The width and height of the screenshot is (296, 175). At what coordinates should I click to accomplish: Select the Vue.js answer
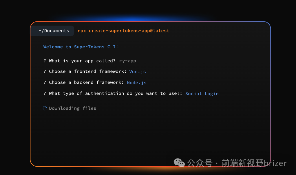(x=137, y=72)
